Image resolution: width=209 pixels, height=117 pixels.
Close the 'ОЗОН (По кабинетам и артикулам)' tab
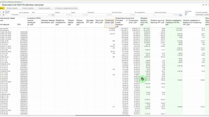coord(21,2)
